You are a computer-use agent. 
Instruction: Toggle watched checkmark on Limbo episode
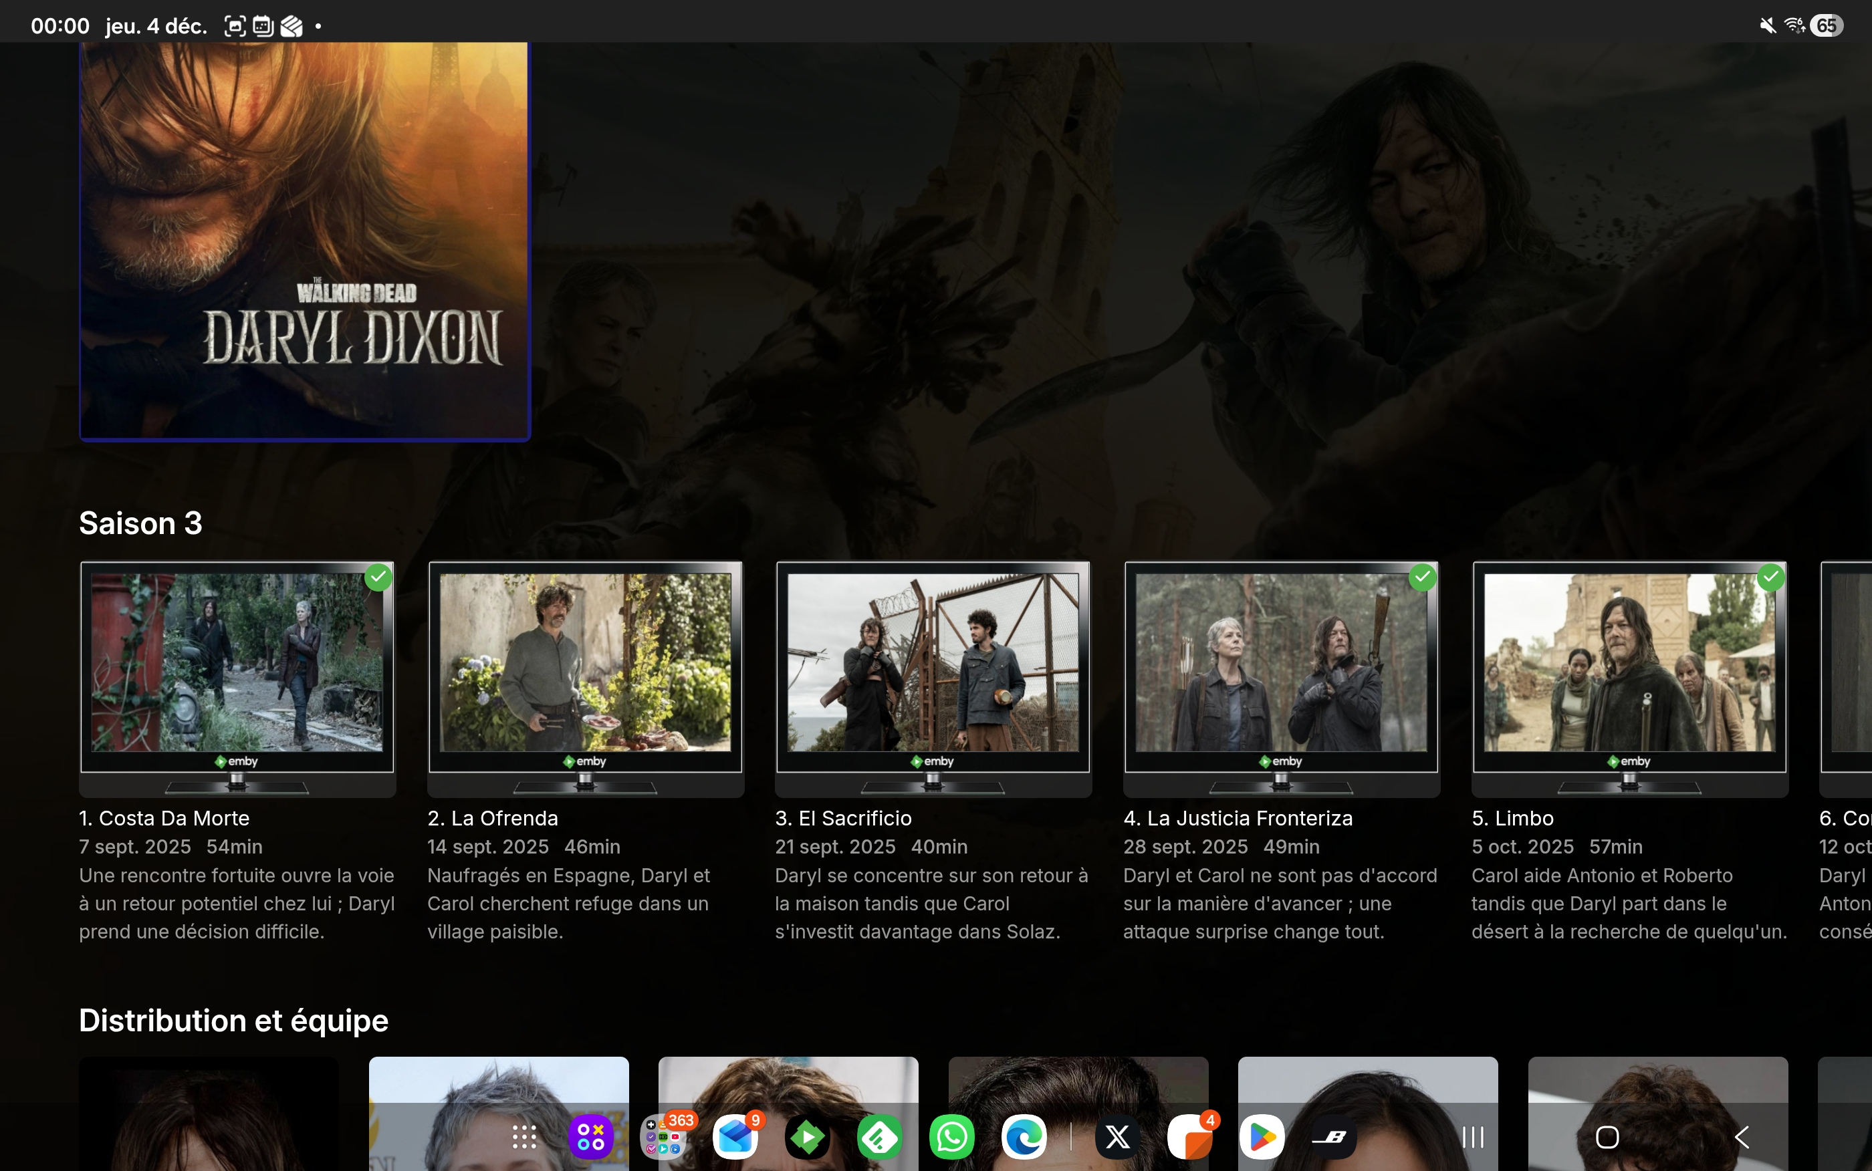coord(1770,577)
